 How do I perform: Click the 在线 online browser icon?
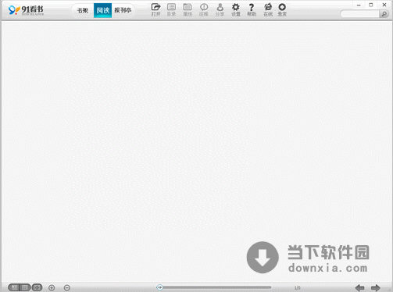(268, 10)
